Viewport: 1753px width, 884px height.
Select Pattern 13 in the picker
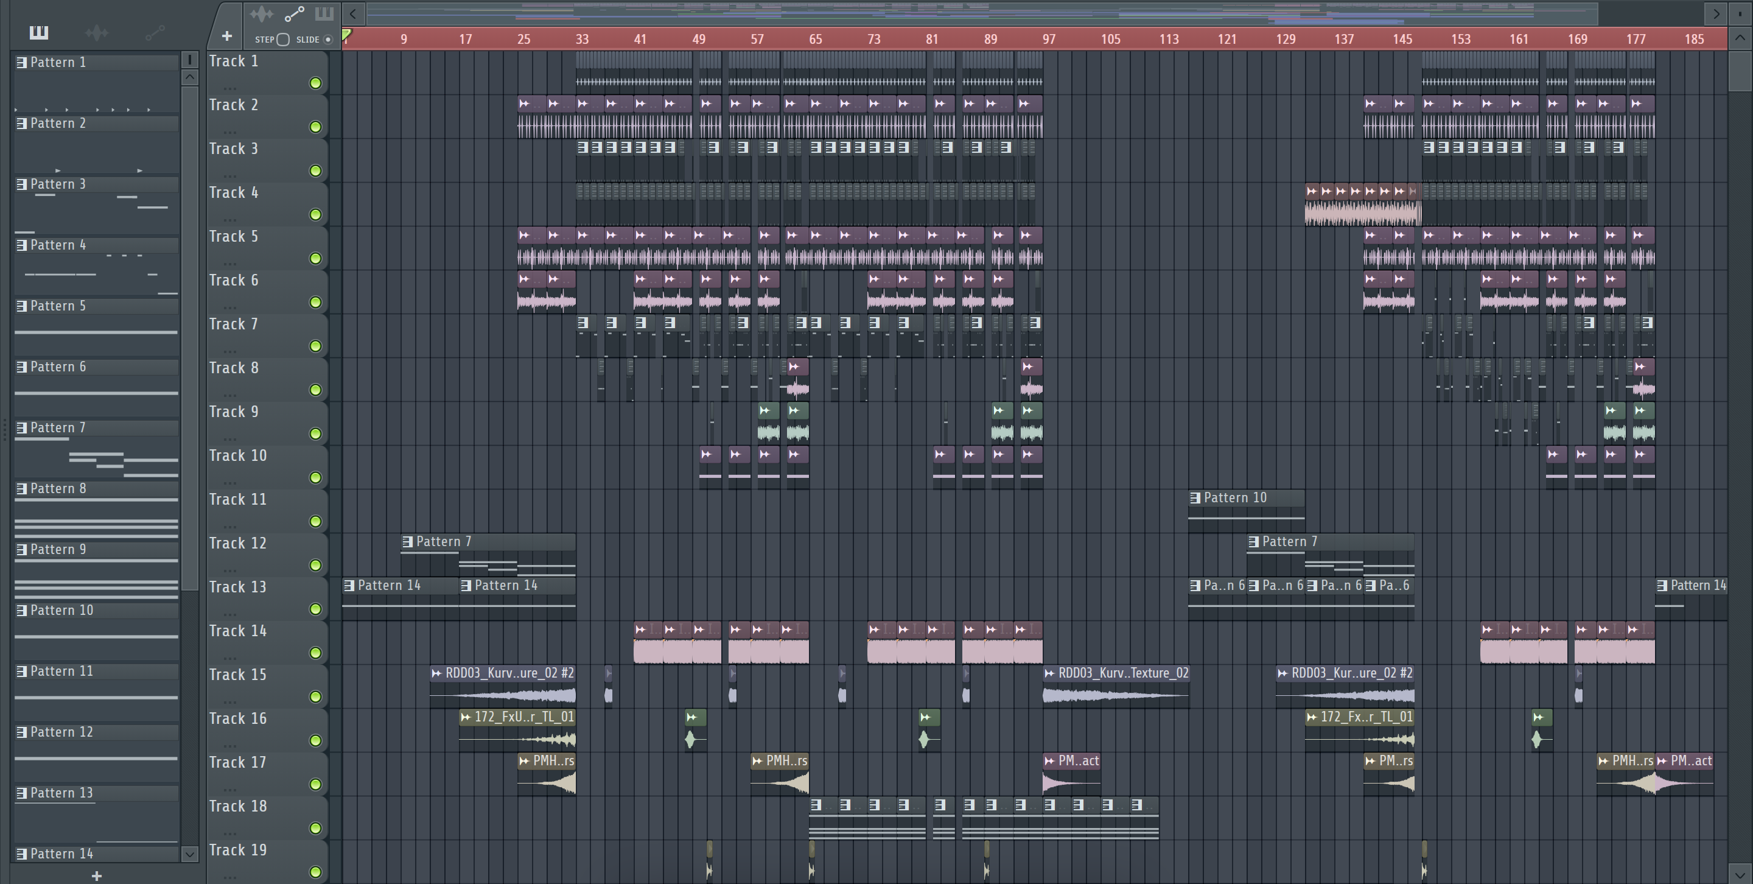click(96, 816)
